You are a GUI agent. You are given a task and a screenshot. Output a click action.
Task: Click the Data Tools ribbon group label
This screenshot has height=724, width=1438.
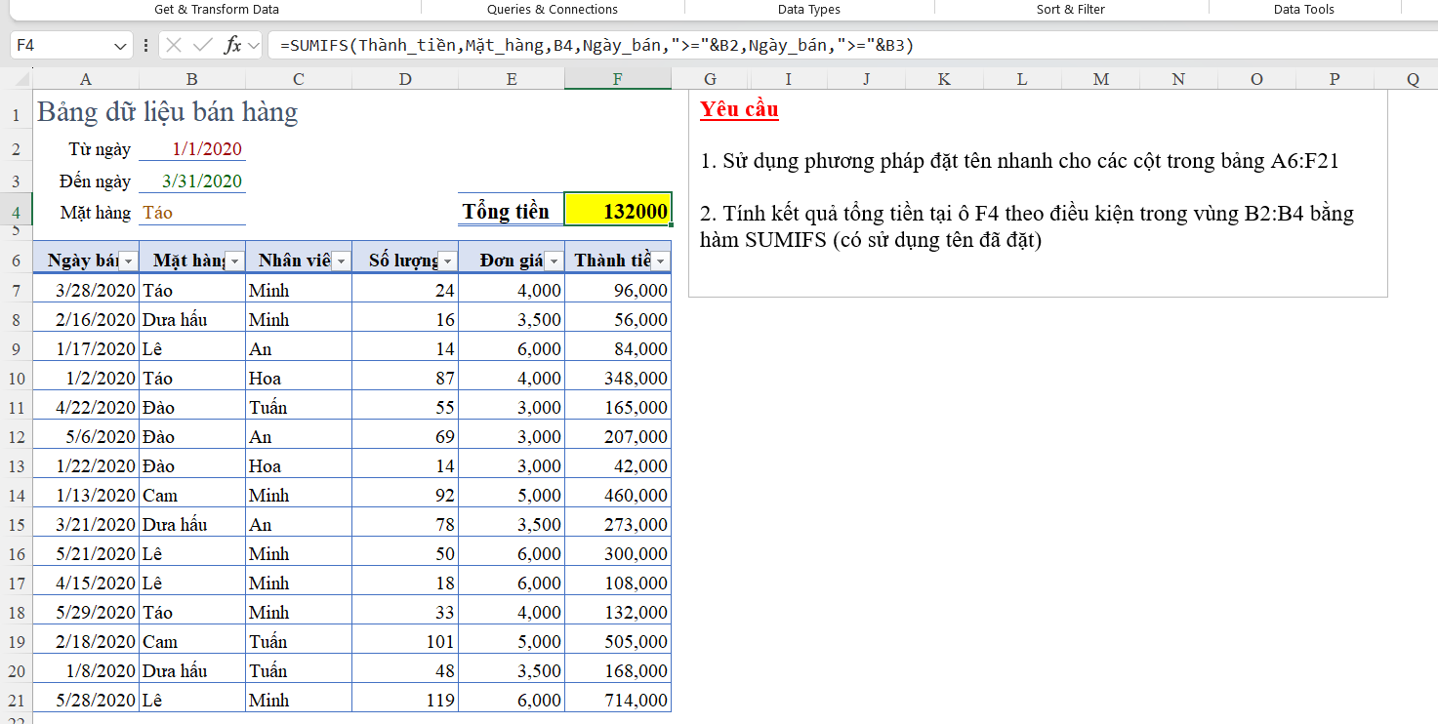click(x=1303, y=9)
